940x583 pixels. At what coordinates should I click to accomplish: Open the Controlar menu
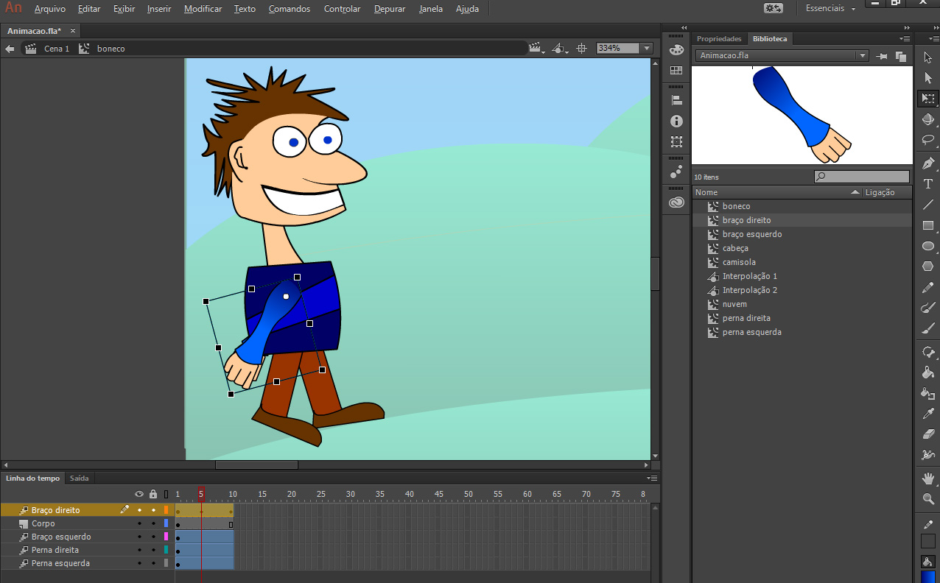[342, 8]
